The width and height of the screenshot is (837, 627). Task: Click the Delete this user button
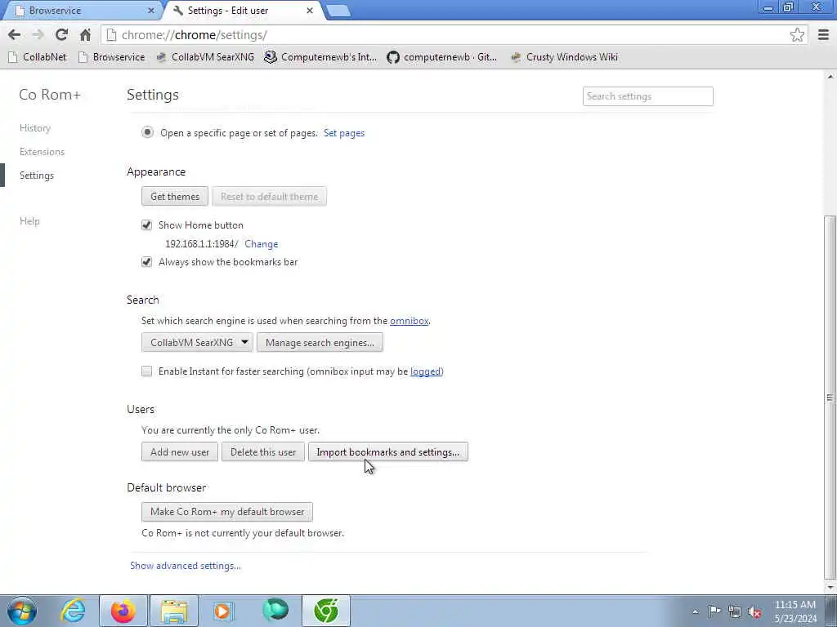[263, 451]
